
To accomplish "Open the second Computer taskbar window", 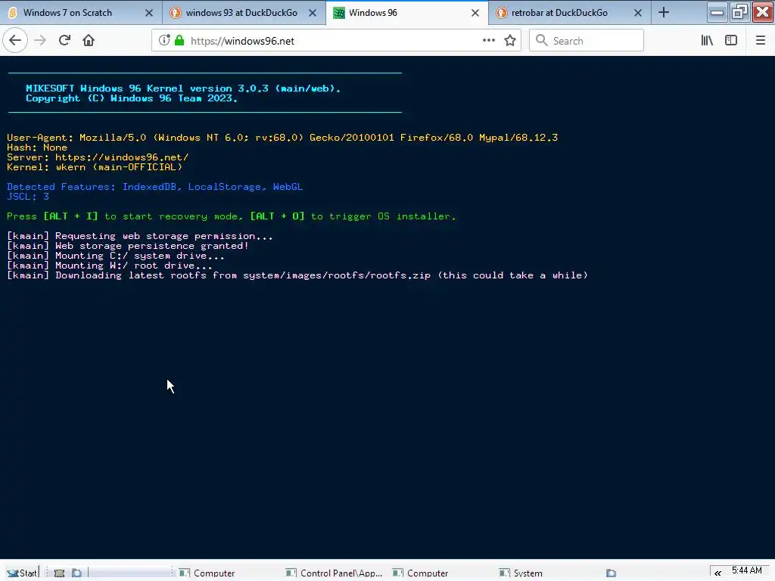I will (x=421, y=573).
